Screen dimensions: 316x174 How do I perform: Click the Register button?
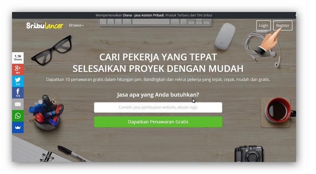tap(282, 25)
